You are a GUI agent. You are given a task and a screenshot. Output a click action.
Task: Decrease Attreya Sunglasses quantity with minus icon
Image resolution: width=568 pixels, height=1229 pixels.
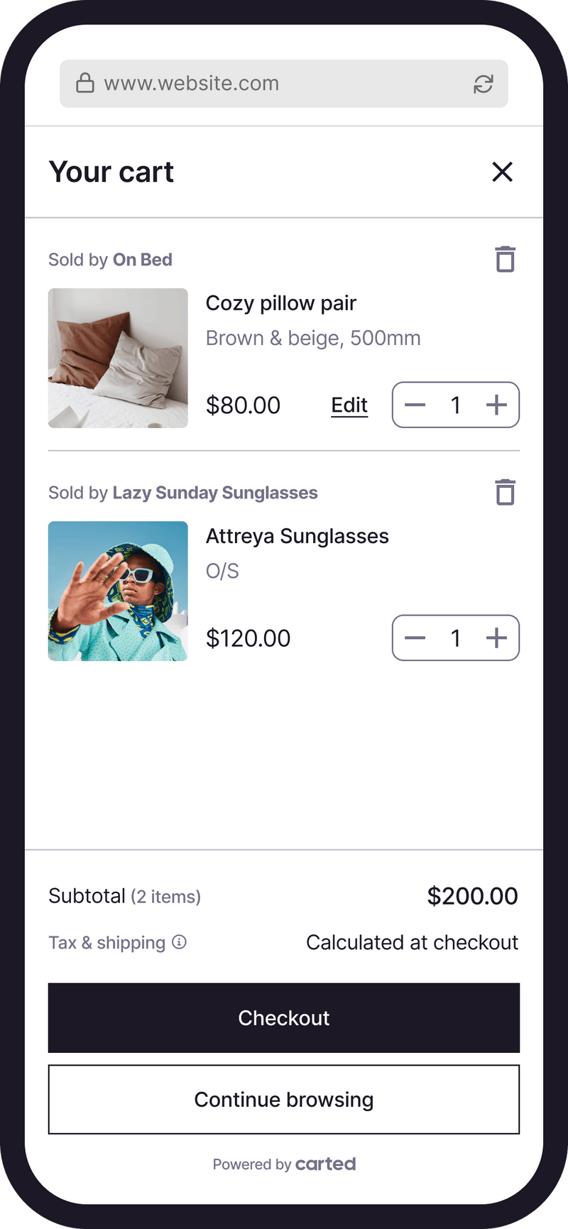point(415,638)
